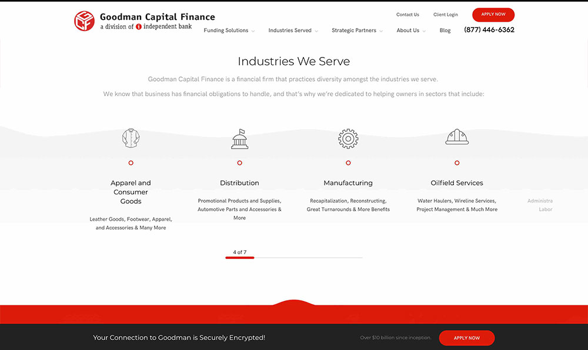Click the hard hat Oilfield Services icon

457,137
